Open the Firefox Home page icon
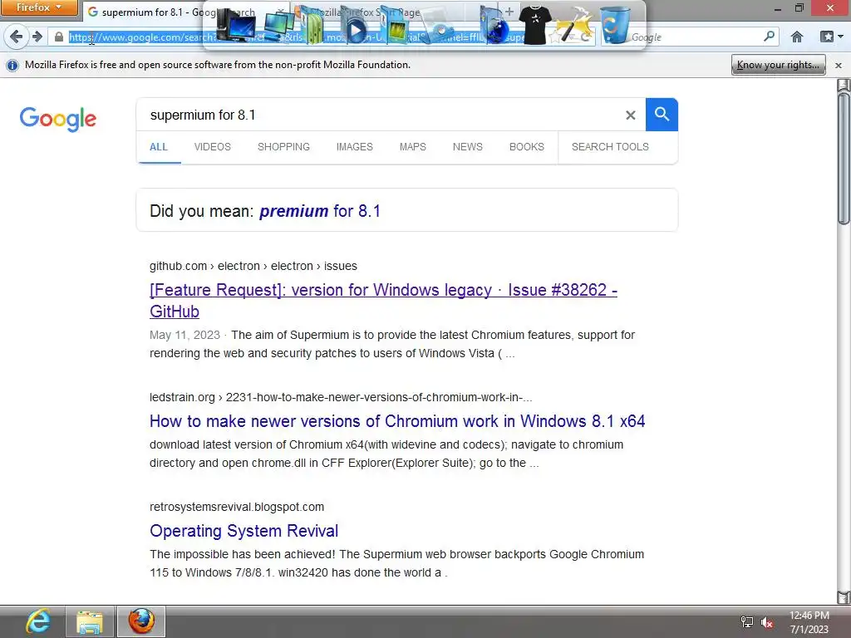The width and height of the screenshot is (851, 638). 797,37
